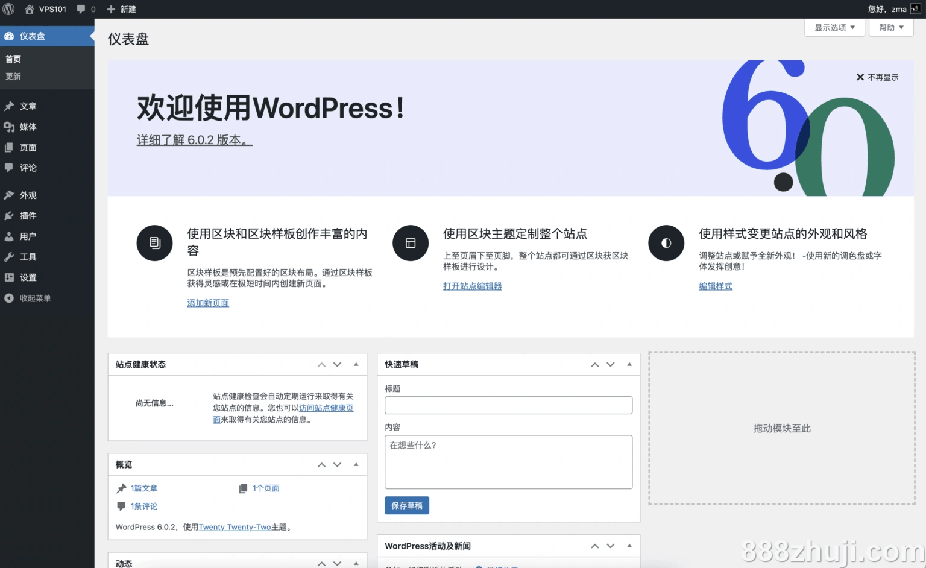Screen dimensions: 926x568
Task: Click the 插件 plugin icon in sidebar
Action: tap(9, 216)
